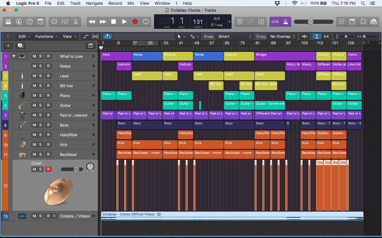Open the List Editors icon

342,22
